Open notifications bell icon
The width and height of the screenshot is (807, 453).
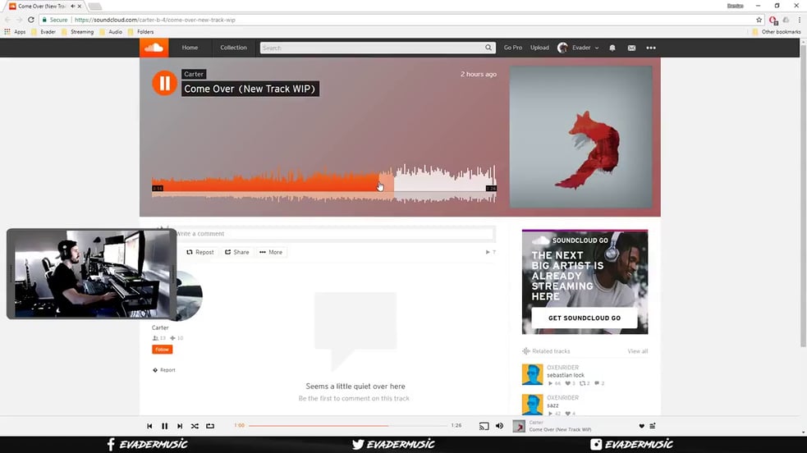[x=612, y=48]
